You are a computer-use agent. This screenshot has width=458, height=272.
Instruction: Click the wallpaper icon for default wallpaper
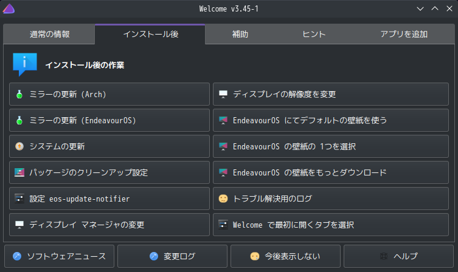tap(223, 120)
